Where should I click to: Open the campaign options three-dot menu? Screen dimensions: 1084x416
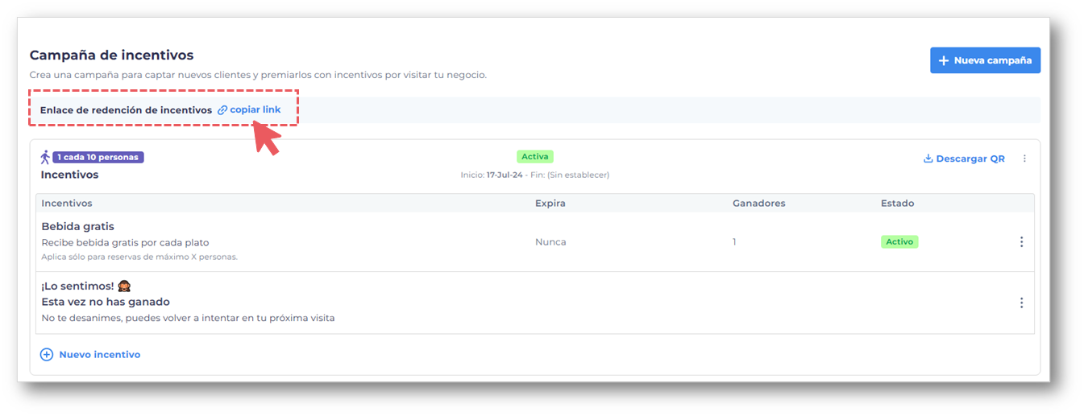tap(1024, 159)
